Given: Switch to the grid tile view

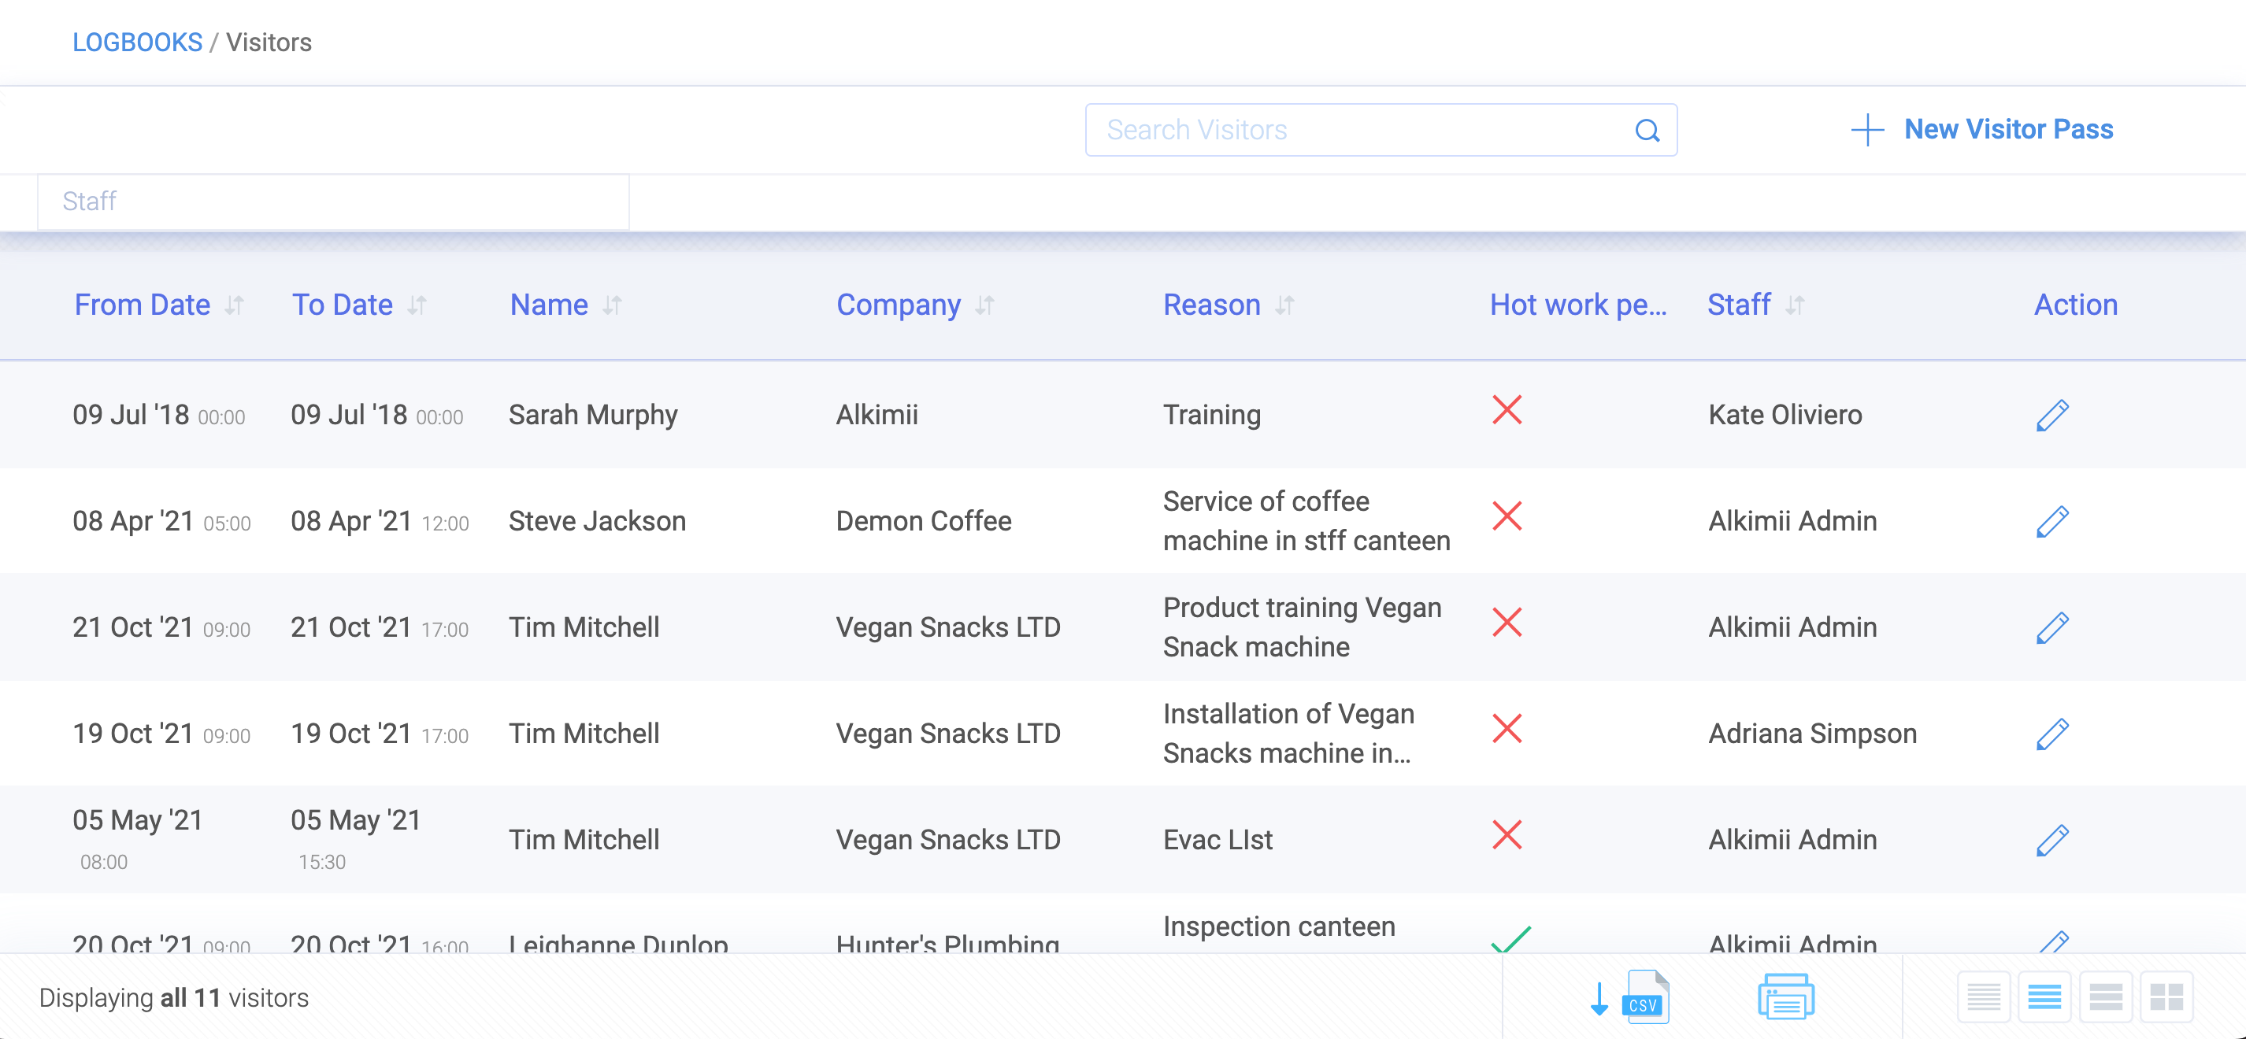Looking at the screenshot, I should pyautogui.click(x=2166, y=997).
